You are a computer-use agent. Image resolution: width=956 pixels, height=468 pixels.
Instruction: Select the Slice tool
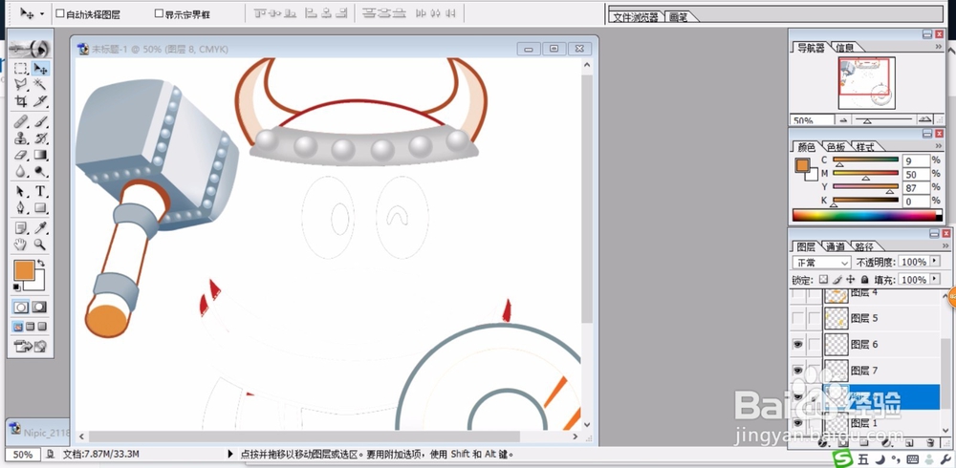(x=40, y=100)
